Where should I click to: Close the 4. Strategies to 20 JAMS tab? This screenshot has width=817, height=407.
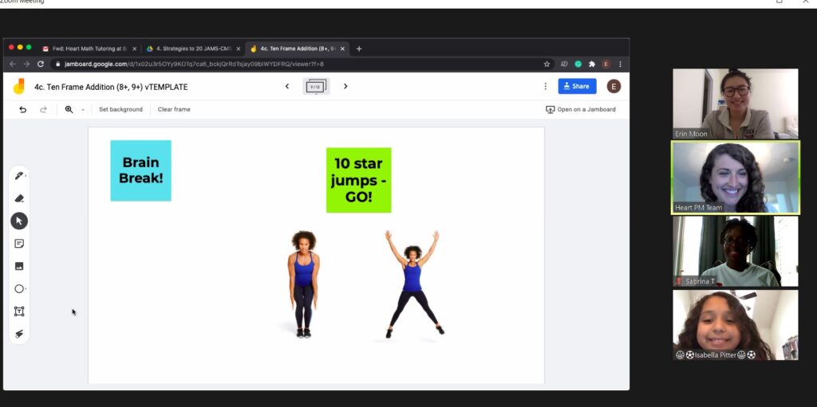238,49
